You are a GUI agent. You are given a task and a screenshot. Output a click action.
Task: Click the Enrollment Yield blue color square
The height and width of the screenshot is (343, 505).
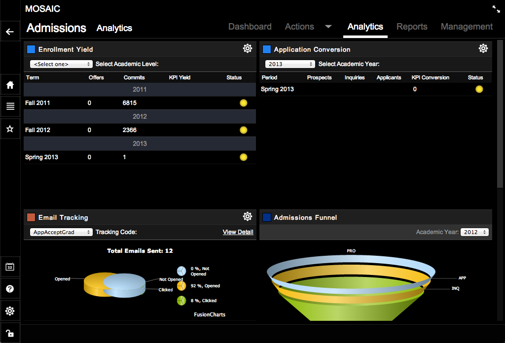tap(31, 49)
